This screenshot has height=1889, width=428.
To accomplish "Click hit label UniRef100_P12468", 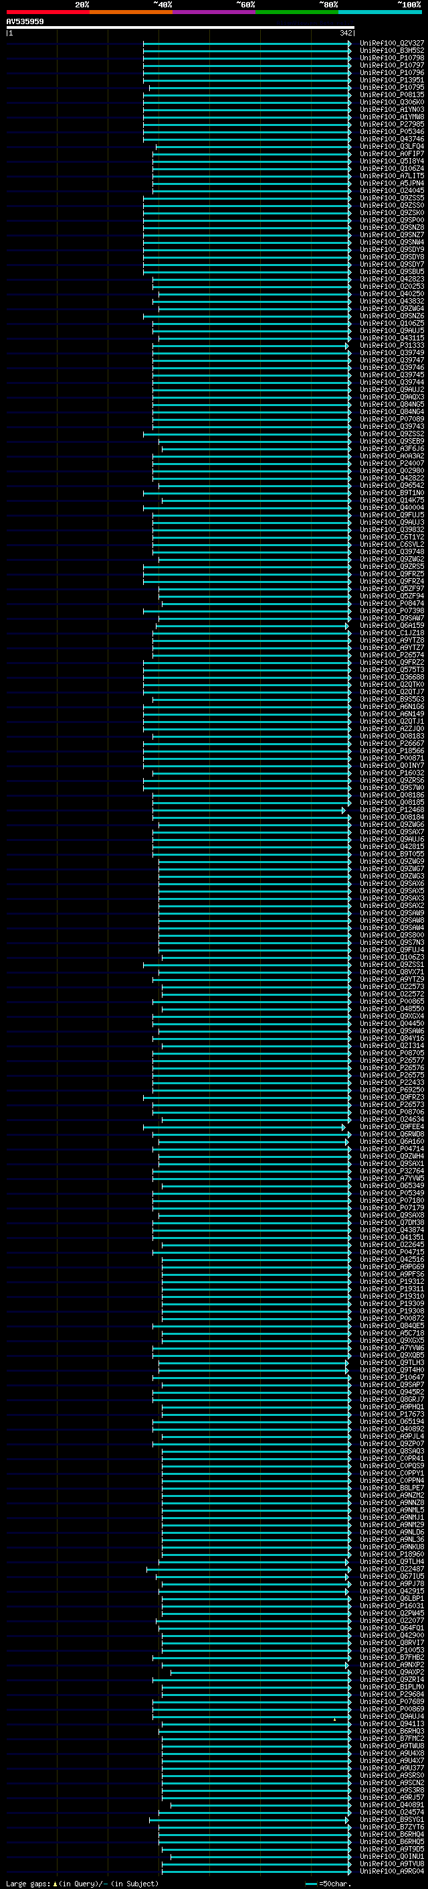I will click(x=392, y=809).
